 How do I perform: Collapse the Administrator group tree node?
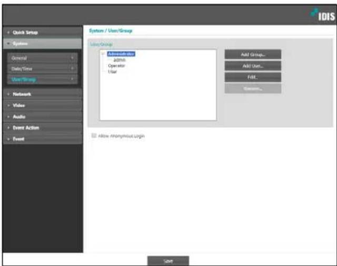click(103, 54)
